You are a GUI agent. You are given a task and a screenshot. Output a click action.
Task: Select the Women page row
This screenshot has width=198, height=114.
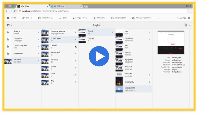(x=134, y=54)
